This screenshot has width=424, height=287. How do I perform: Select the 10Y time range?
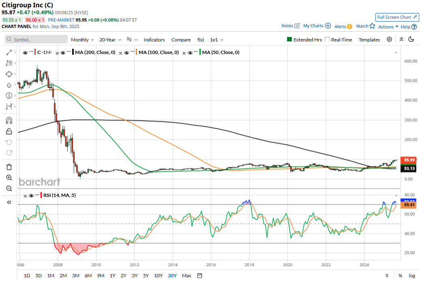click(158, 276)
